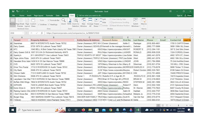Open Chrome from taskbar
Viewport: 203px width, 137px height.
110,110
